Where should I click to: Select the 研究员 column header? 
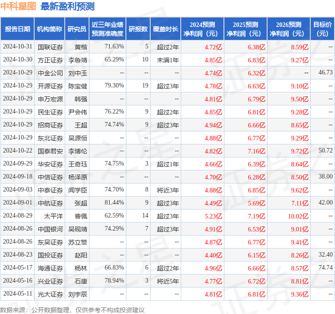(x=77, y=29)
